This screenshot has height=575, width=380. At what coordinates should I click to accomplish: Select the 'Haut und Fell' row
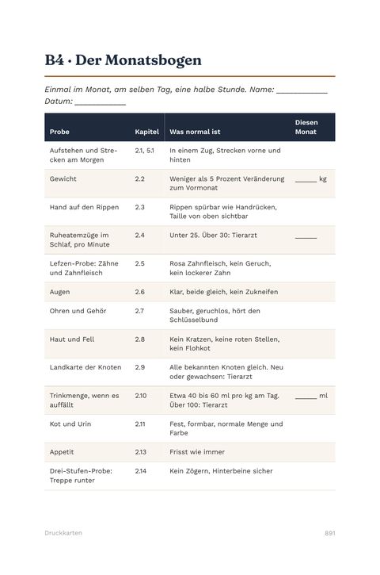click(190, 343)
